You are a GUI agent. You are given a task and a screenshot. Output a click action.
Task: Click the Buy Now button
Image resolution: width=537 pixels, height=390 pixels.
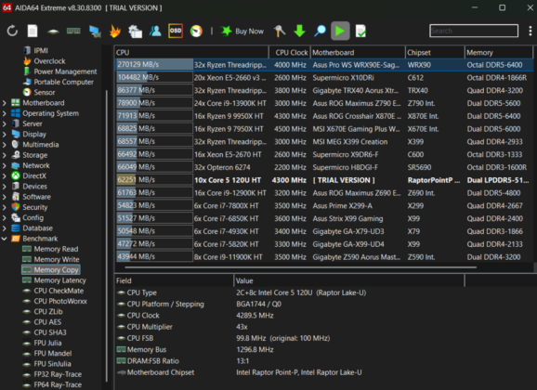tap(242, 32)
